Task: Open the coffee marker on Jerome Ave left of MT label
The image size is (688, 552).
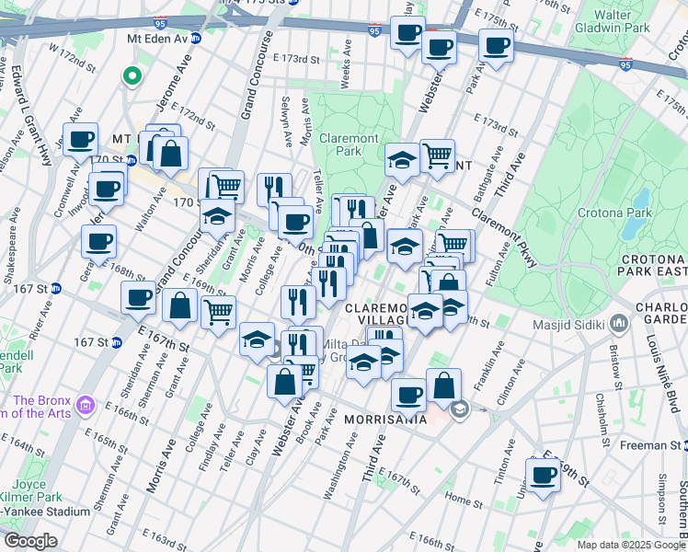Action: coord(80,141)
